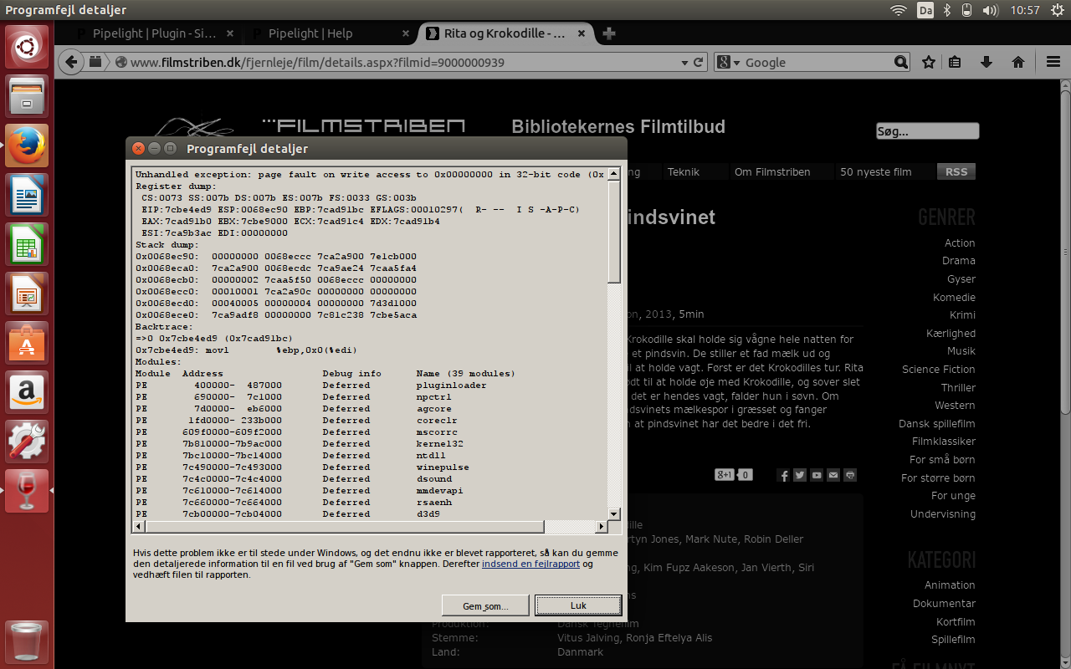Viewport: 1071px width, 669px height.
Task: Open the Drama genre link
Action: 959,260
